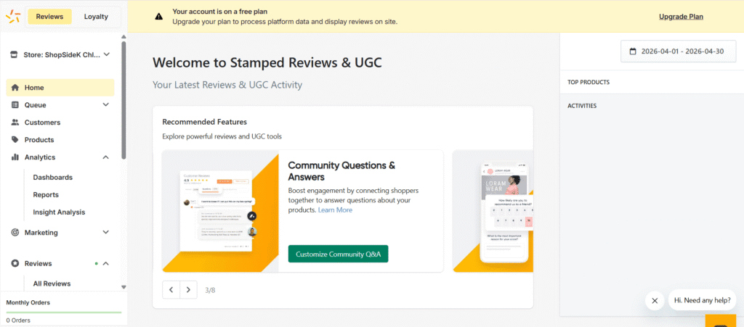Click the Reviews star icon
This screenshot has width=744, height=327.
[15, 264]
